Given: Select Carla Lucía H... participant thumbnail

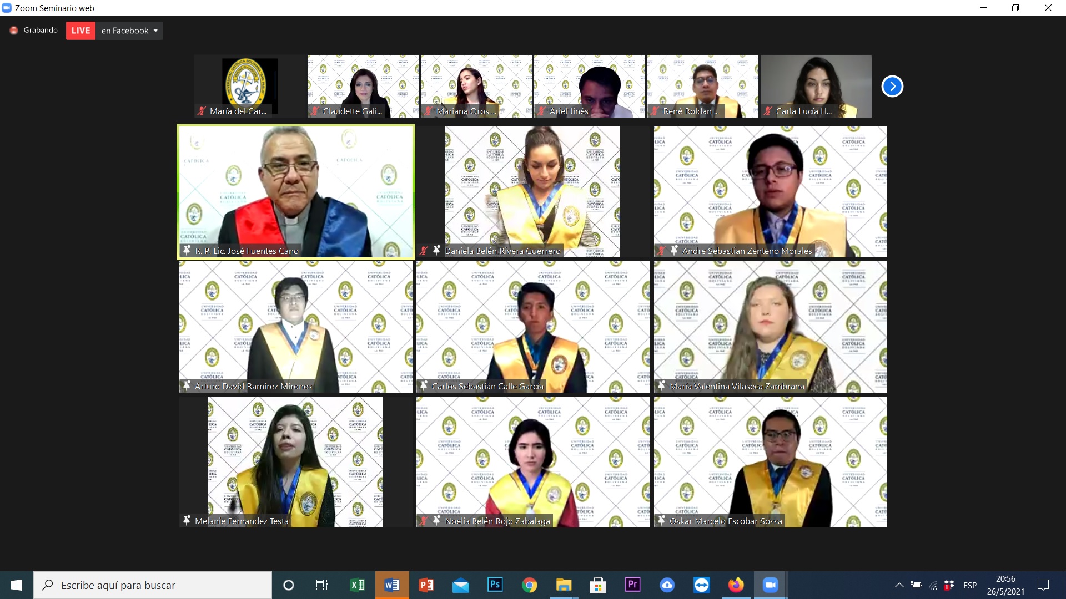Looking at the screenshot, I should [x=816, y=86].
